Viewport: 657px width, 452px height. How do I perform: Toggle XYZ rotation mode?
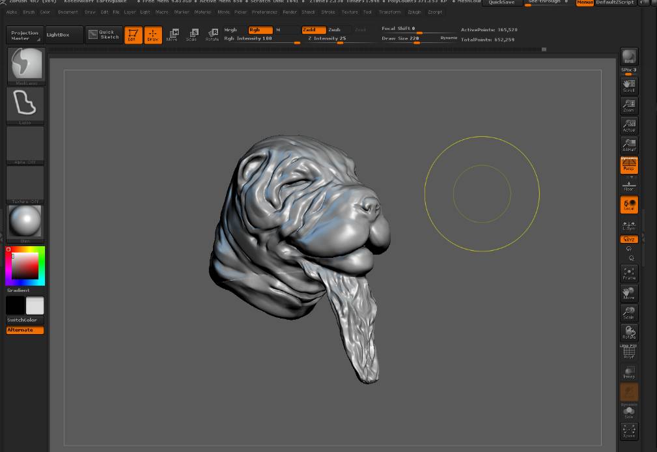click(x=629, y=240)
